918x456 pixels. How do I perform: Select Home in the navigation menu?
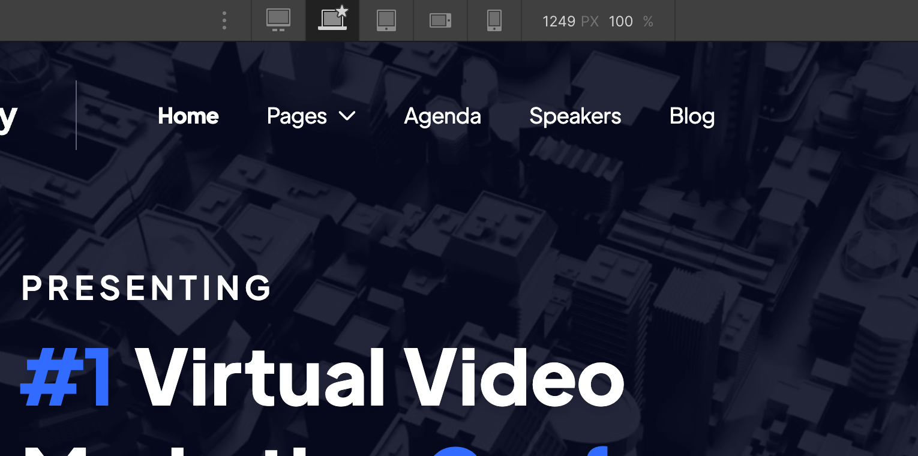pos(188,116)
